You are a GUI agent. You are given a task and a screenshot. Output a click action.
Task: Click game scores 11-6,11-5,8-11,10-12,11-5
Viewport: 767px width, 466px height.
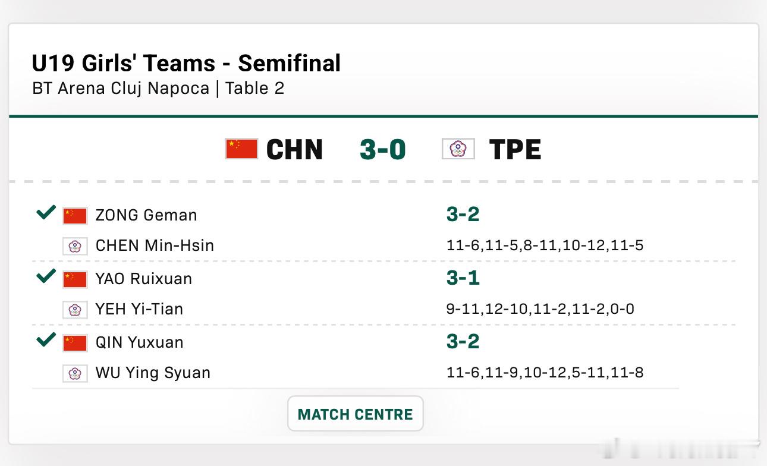click(x=545, y=245)
